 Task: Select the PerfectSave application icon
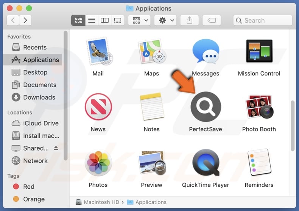(206, 107)
